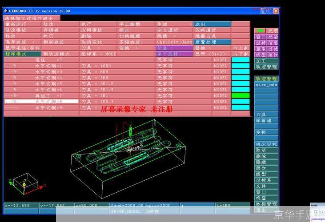325x222 pixels.
Task: Click the 取消变化 button
Action: (x=98, y=42)
